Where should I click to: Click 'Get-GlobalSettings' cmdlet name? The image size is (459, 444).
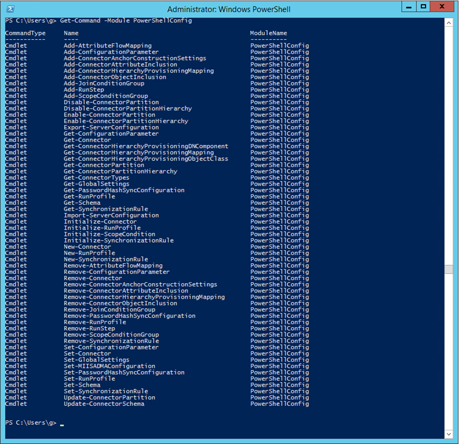[96, 184]
